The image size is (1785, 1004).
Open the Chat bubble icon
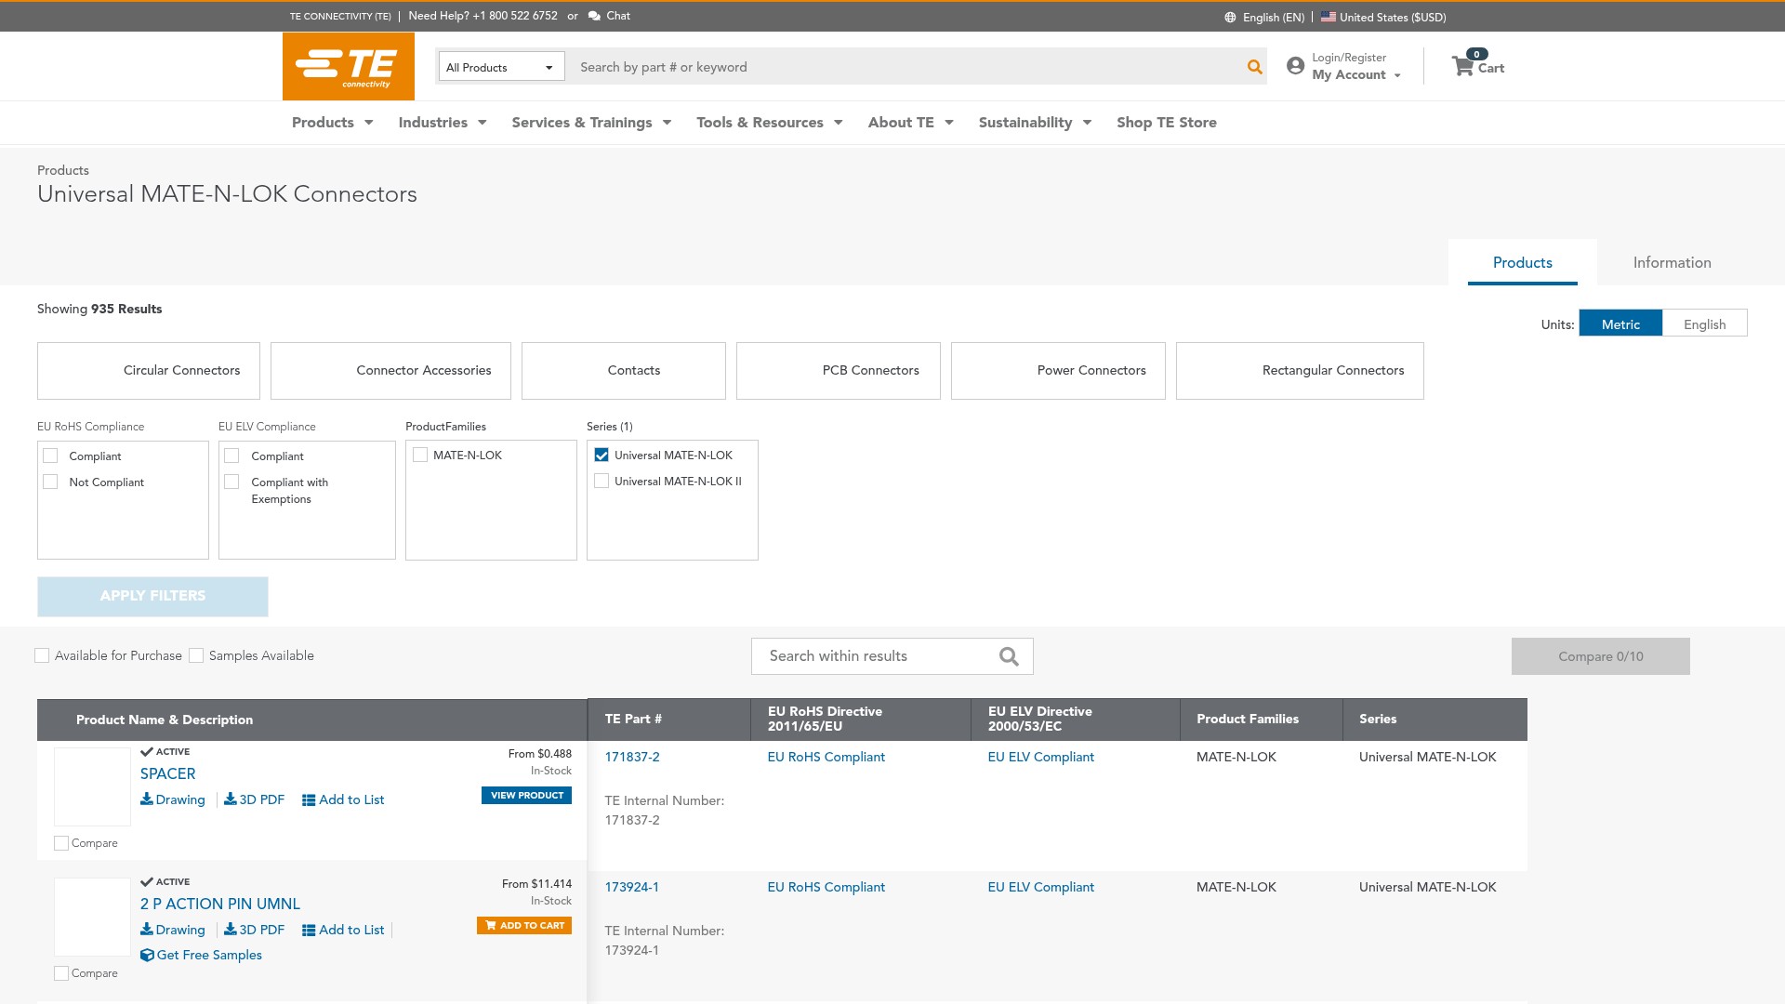tap(594, 16)
